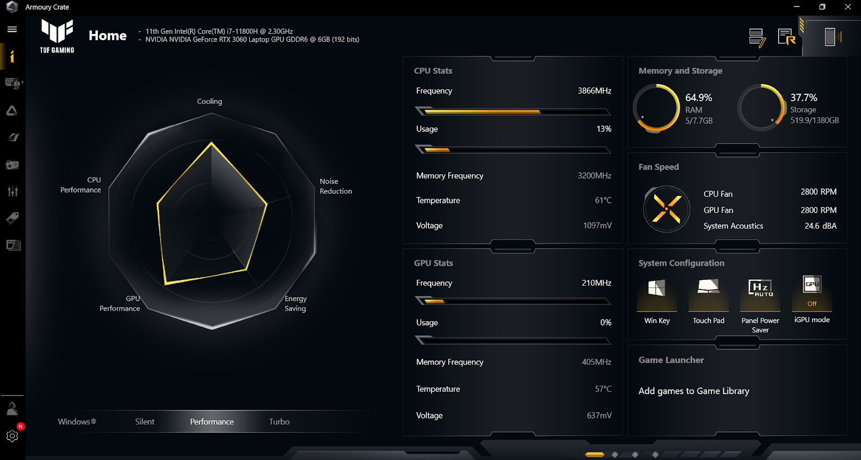Click the System Acoustics 24.6 dBA value
The width and height of the screenshot is (861, 460).
pyautogui.click(x=821, y=226)
